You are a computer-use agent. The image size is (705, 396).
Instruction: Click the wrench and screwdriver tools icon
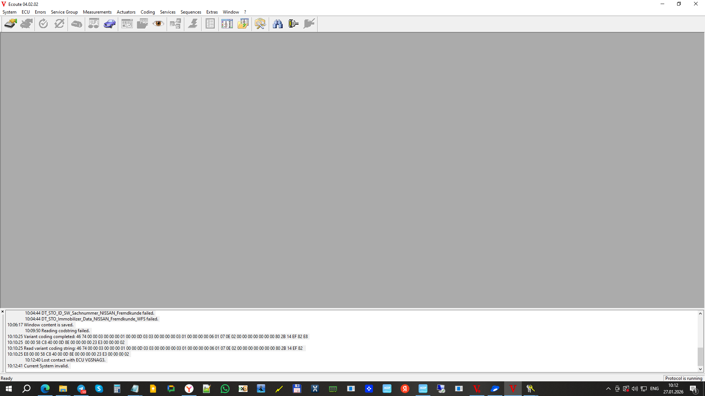260,24
